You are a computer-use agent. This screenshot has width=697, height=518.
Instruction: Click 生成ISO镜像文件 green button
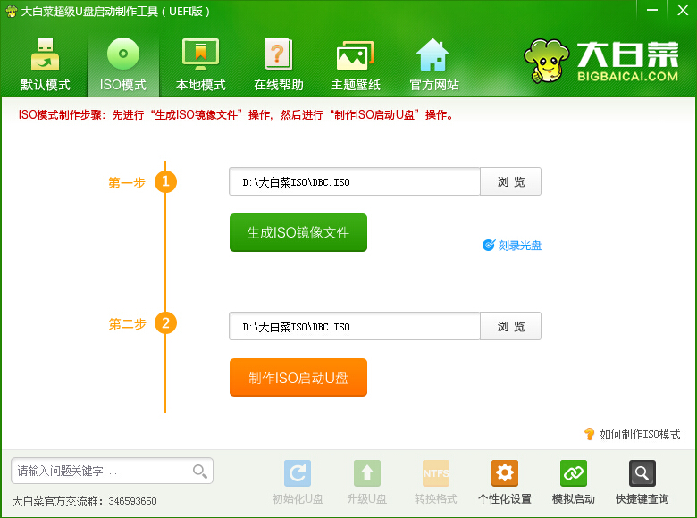pos(298,232)
